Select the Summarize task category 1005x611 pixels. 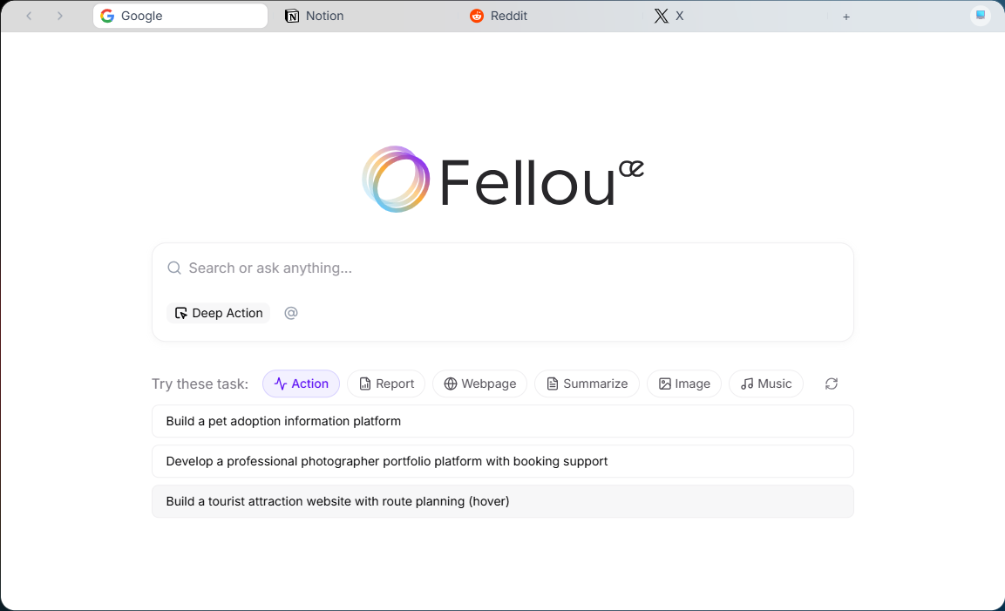click(x=587, y=384)
